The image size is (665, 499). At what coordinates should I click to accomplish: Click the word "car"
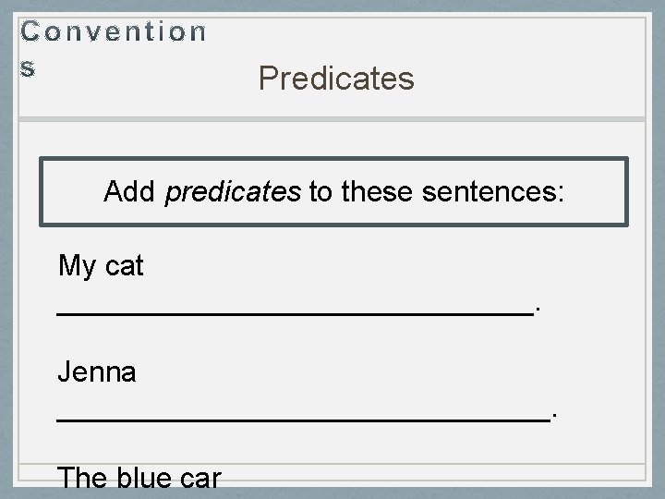pyautogui.click(x=201, y=478)
